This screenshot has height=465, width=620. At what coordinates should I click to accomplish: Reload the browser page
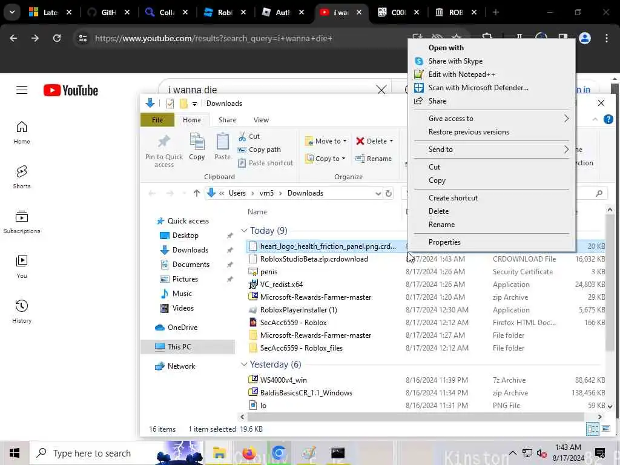57,38
